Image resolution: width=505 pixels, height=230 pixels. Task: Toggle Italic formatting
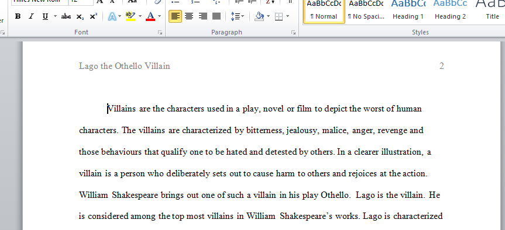(x=31, y=16)
